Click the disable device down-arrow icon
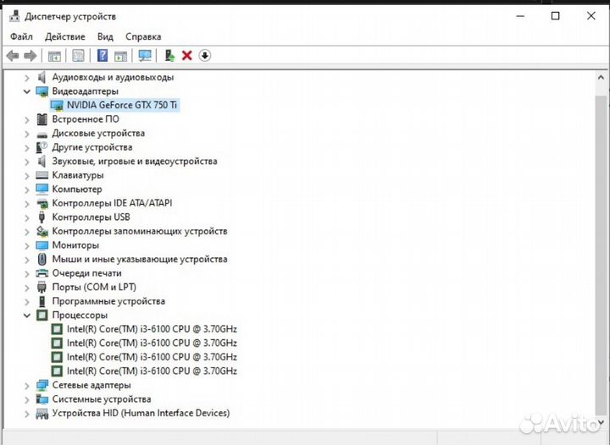Viewport: 610px width, 445px height. click(205, 56)
